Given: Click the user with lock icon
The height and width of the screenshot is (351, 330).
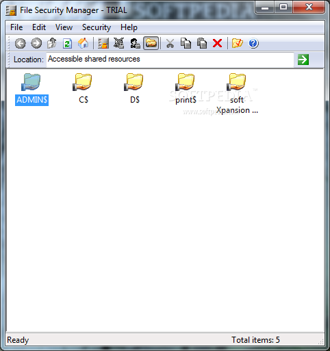Looking at the screenshot, I should pyautogui.click(x=135, y=43).
